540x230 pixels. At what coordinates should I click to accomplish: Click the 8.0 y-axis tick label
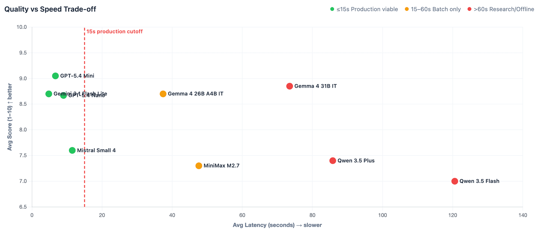click(x=23, y=130)
